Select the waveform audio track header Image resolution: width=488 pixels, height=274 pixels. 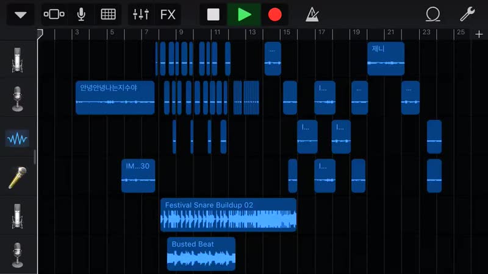click(x=18, y=139)
